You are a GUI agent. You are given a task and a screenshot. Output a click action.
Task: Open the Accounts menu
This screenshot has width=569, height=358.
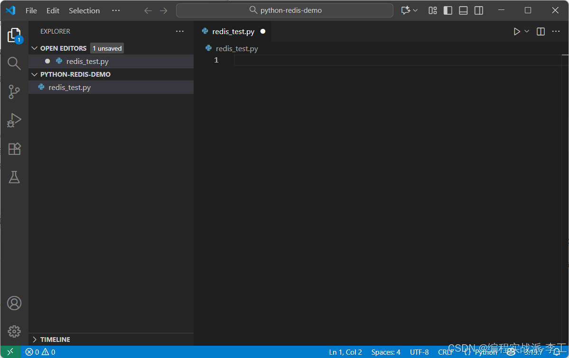[x=14, y=303]
